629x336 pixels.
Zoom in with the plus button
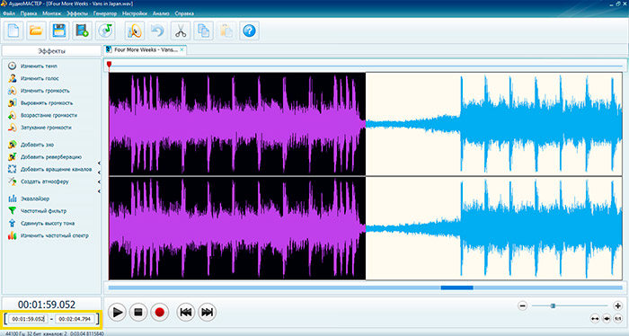point(618,306)
